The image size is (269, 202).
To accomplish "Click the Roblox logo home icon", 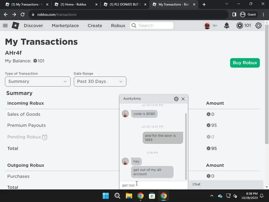I will [15, 26].
